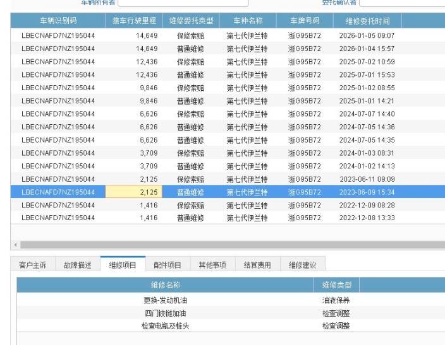Select the 更换-发动机油 repair item

coord(166,301)
